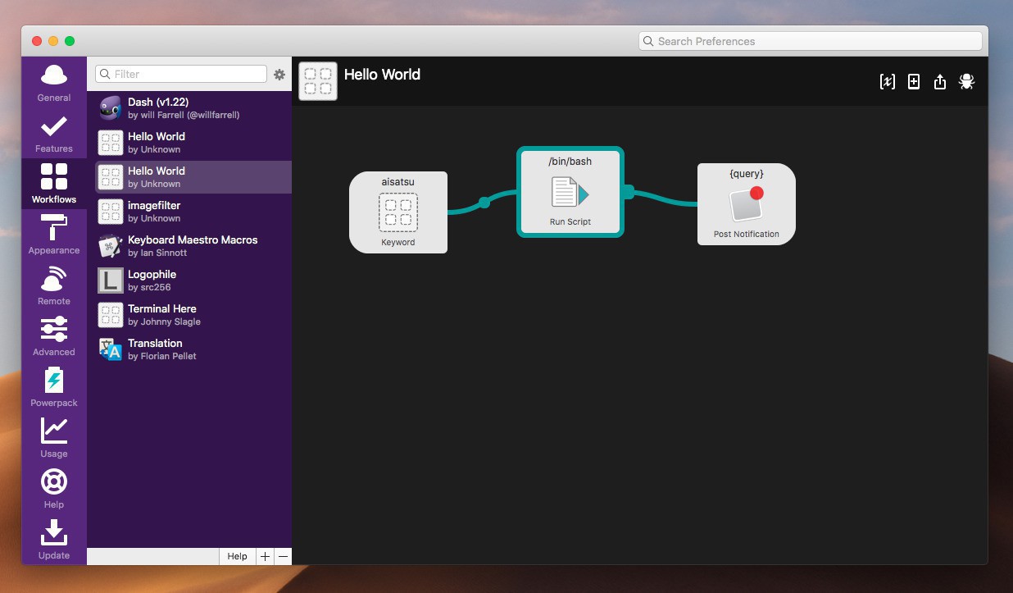Focus the Search Preferences field
The image size is (1013, 593).
pyautogui.click(x=810, y=41)
